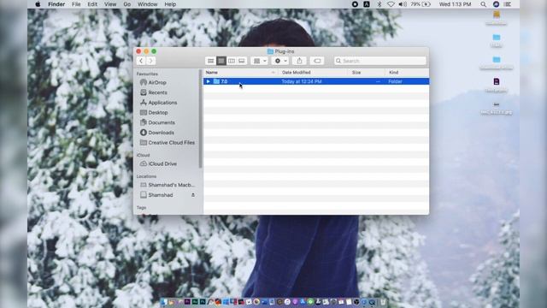The image size is (547, 308).
Task: Open Creative Cloud Files in the sidebar
Action: click(171, 143)
